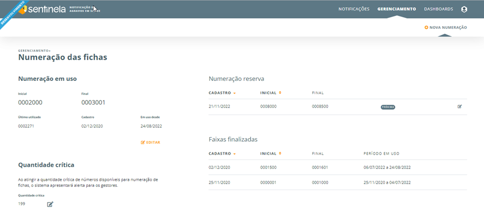Click the Numeração das fichas heading
This screenshot has height=218, width=484.
[x=63, y=57]
